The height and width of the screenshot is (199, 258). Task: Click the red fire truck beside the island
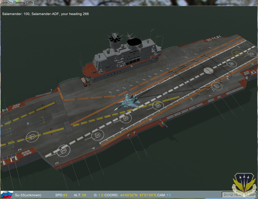84,82
